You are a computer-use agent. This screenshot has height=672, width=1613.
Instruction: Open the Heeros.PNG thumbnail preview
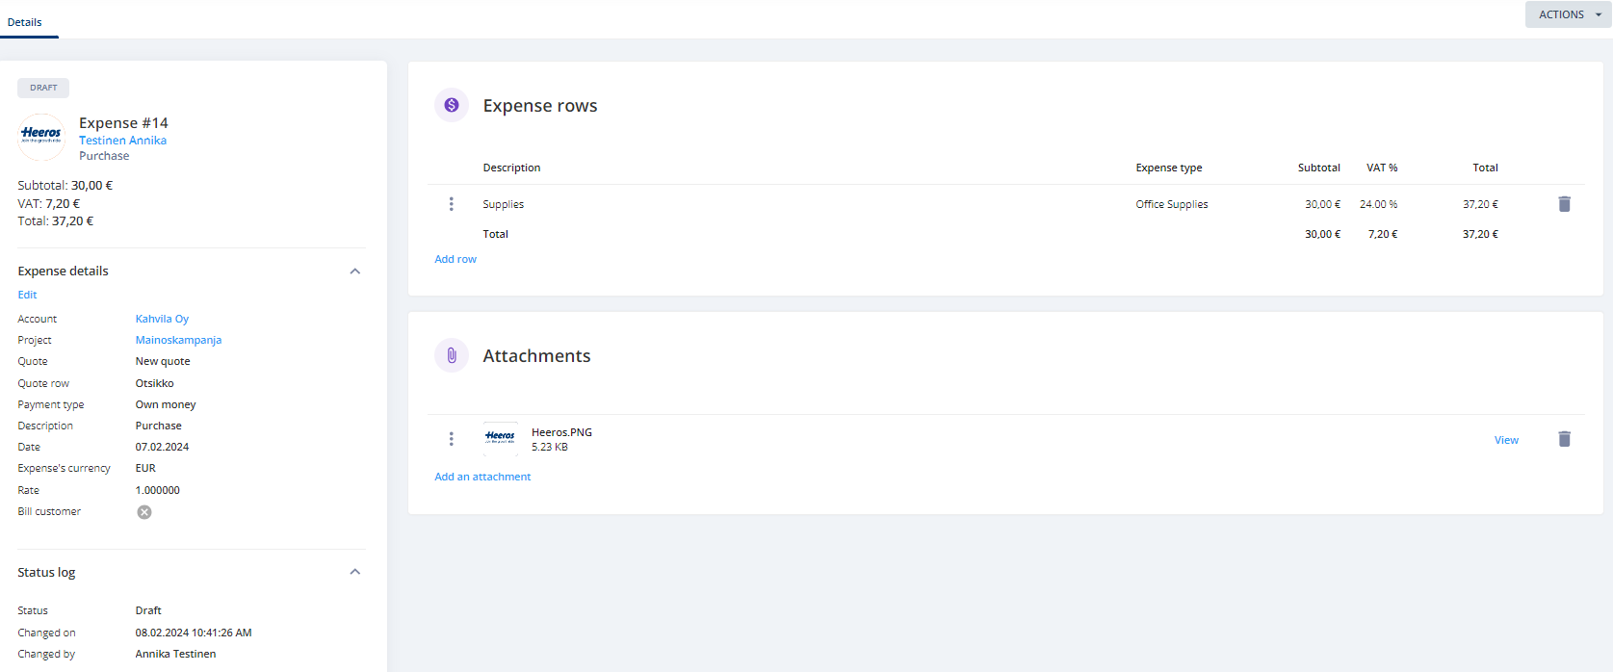500,439
